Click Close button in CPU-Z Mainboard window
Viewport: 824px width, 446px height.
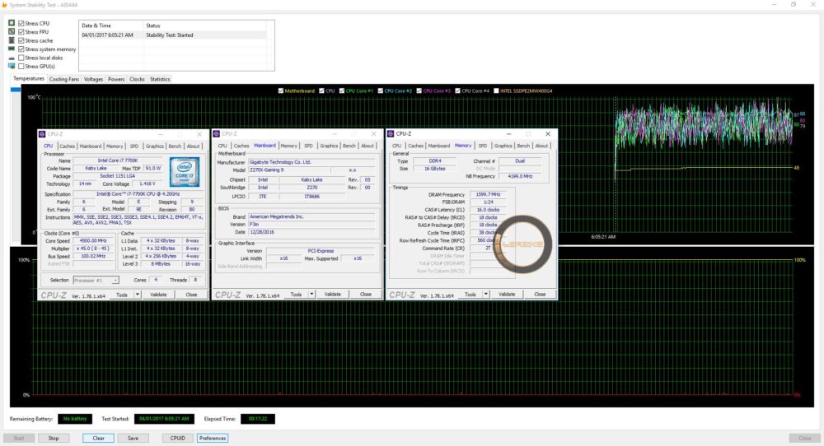tap(366, 294)
